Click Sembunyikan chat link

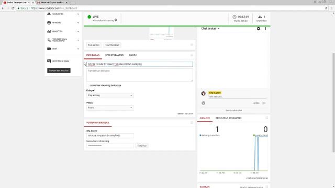(234, 110)
